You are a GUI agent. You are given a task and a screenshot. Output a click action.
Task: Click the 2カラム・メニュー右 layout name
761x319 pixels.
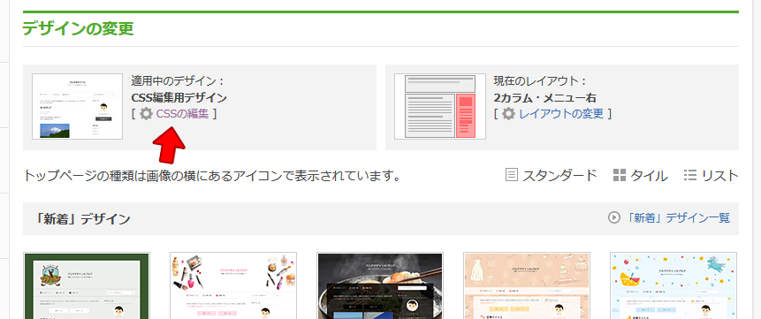click(x=545, y=97)
